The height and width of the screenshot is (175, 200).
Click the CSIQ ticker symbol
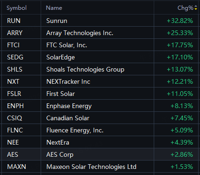tap(14, 118)
